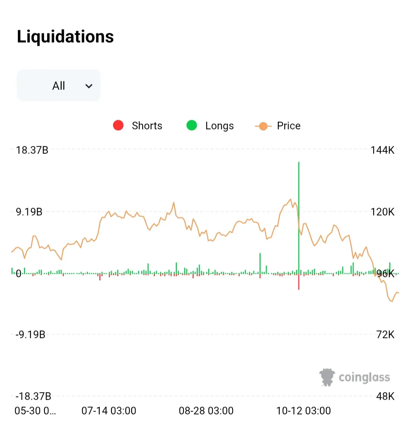Toggle the green Longs legend dot
Screen dimensions: 411x439
click(x=192, y=125)
